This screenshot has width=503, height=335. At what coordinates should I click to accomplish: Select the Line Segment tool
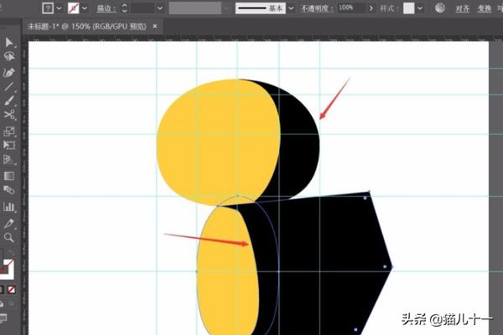pos(9,86)
